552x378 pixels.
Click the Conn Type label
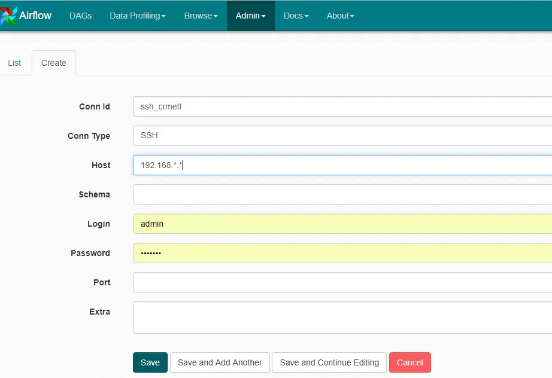pos(89,136)
